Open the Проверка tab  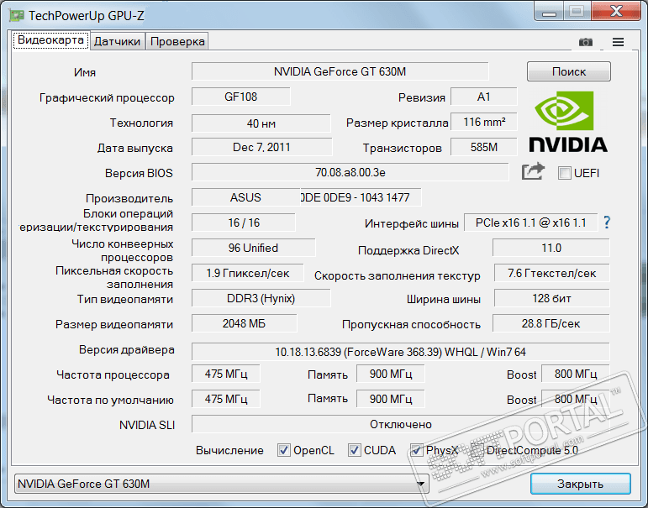pos(177,41)
